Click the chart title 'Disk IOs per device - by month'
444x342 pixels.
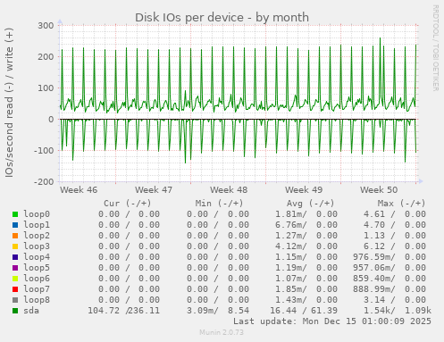click(222, 18)
